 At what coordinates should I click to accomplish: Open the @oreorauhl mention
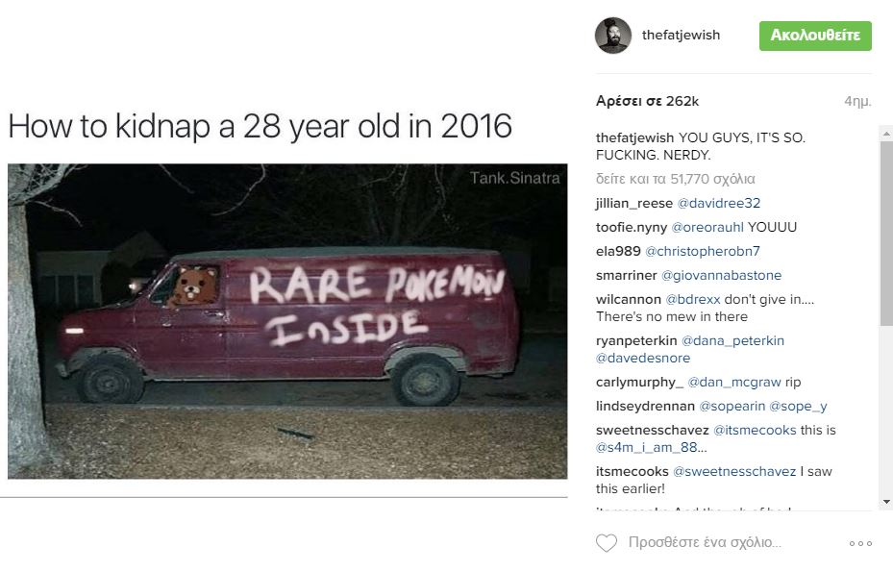pos(707,227)
